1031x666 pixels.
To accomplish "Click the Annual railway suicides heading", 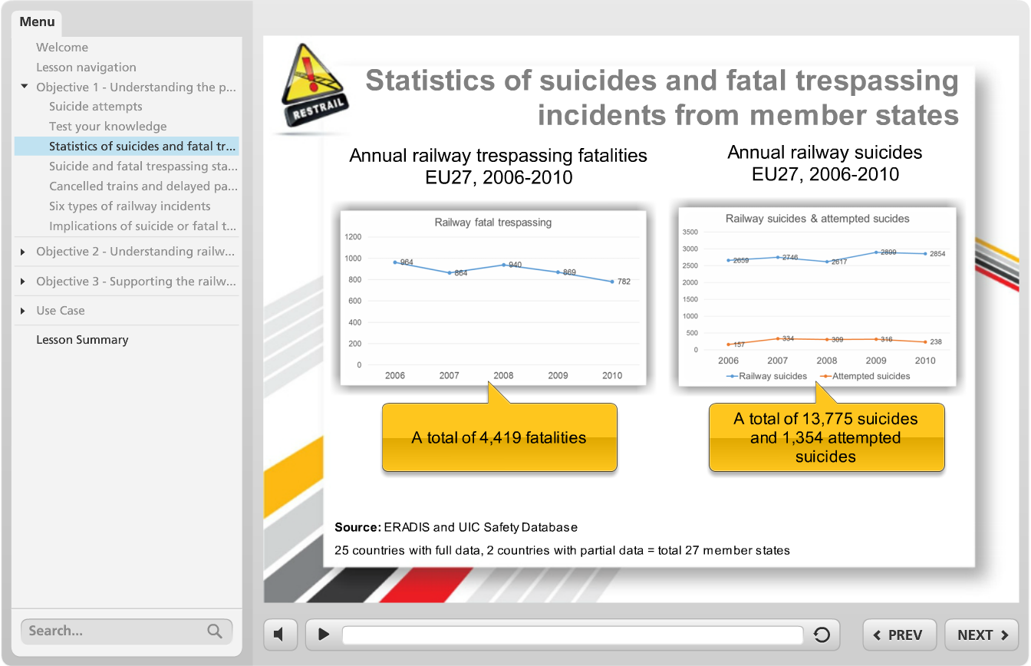I will pos(825,163).
